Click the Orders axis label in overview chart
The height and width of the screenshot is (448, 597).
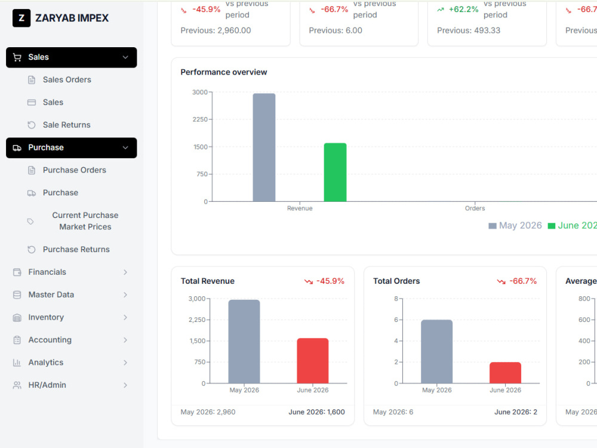(x=475, y=208)
